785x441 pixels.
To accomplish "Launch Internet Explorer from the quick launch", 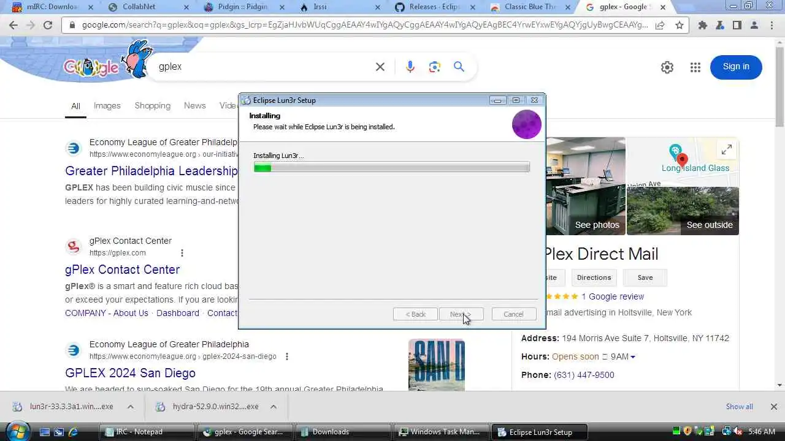I will (74, 432).
